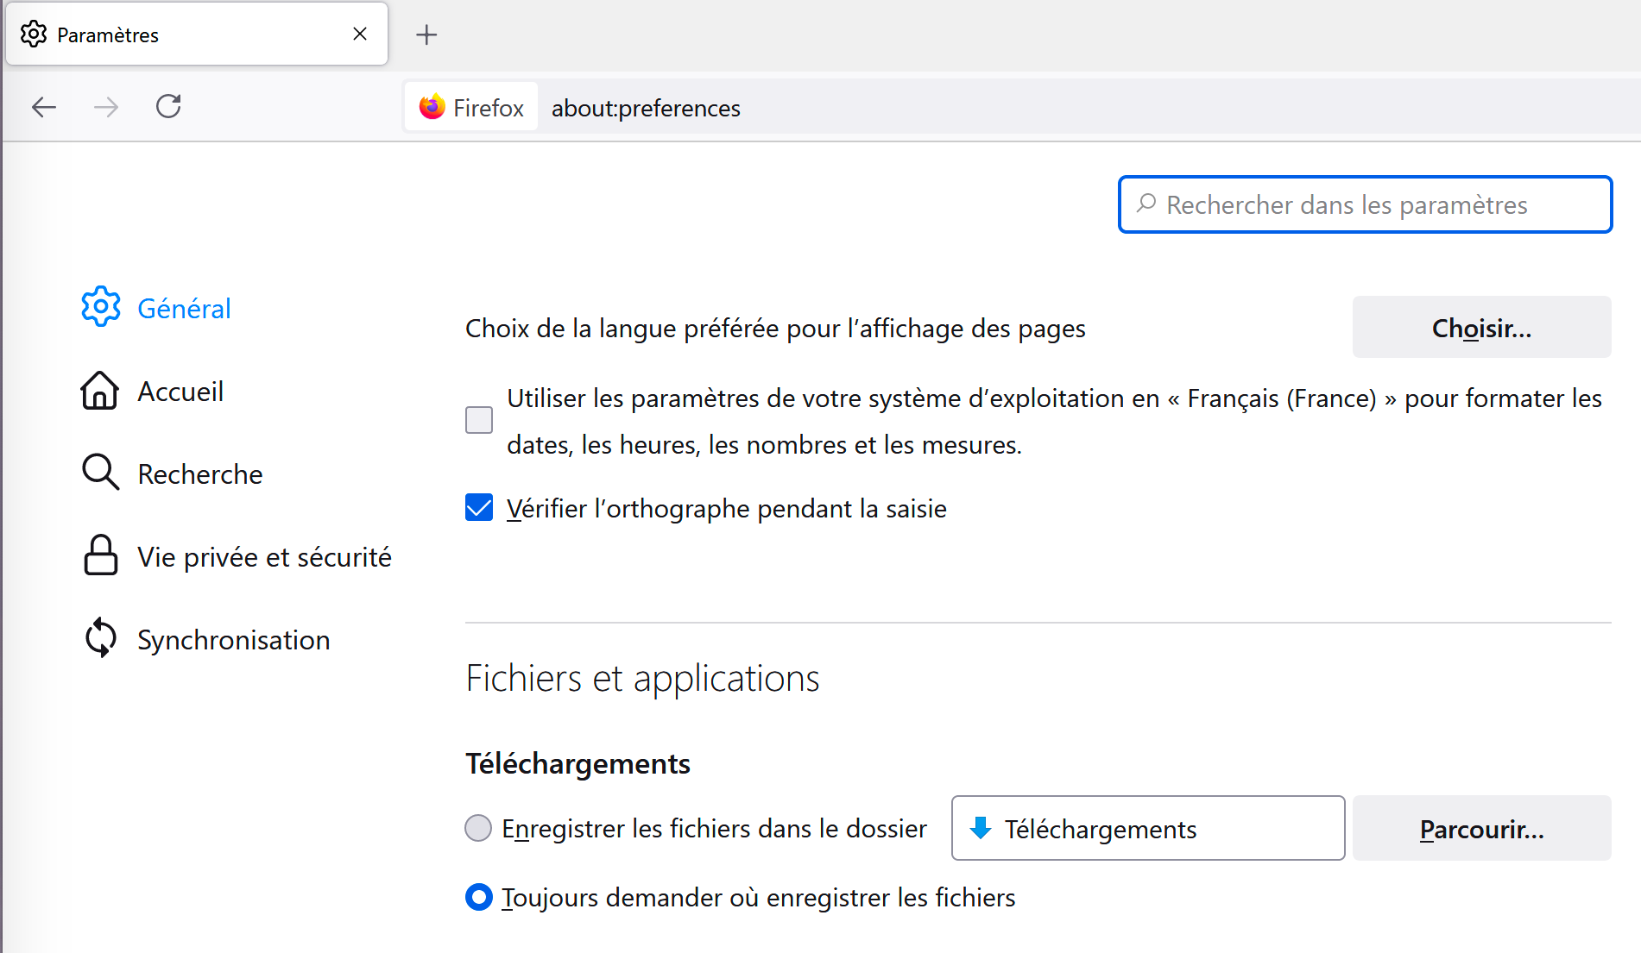Click the Général gear icon
The height and width of the screenshot is (953, 1641).
pos(101,306)
